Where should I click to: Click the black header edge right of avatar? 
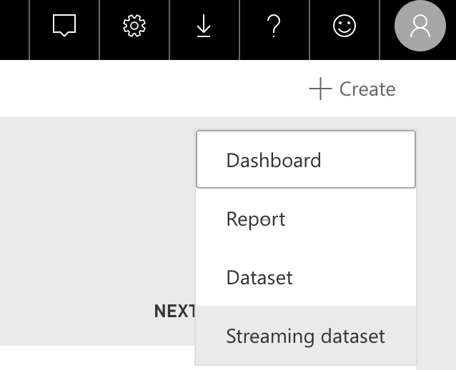452,26
